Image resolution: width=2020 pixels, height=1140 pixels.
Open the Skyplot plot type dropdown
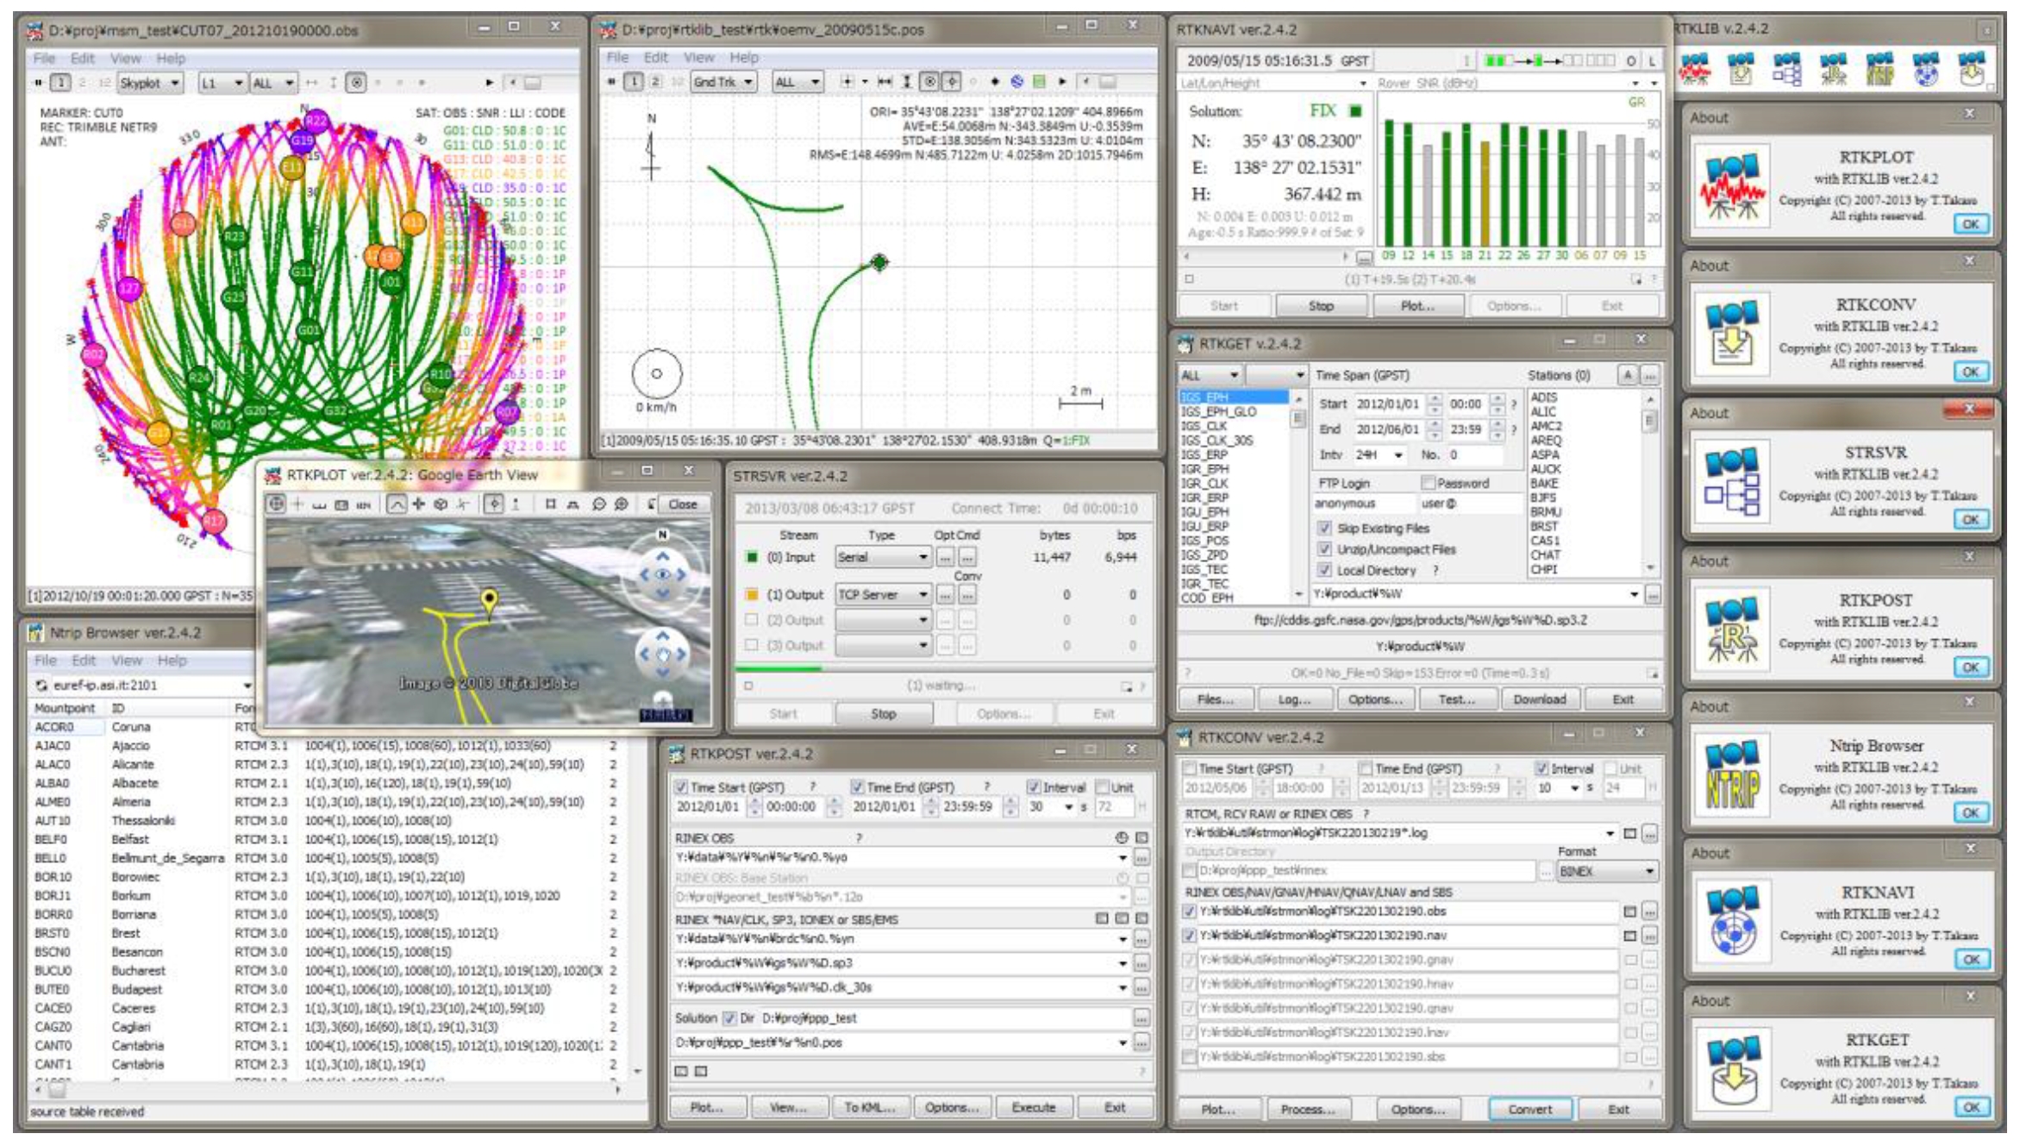(x=175, y=83)
